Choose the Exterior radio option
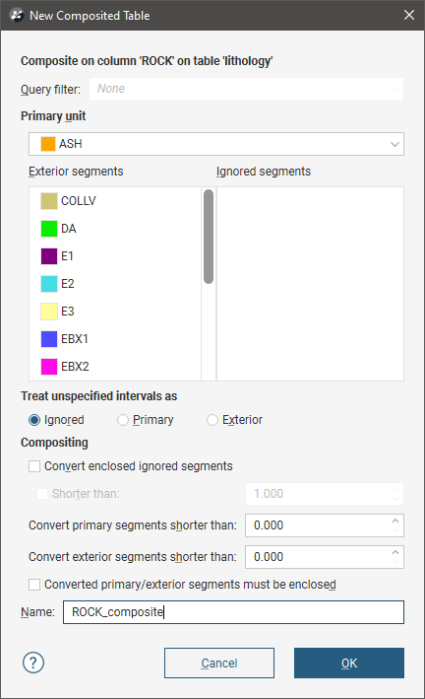Viewport: 425px width, 699px height. click(212, 420)
